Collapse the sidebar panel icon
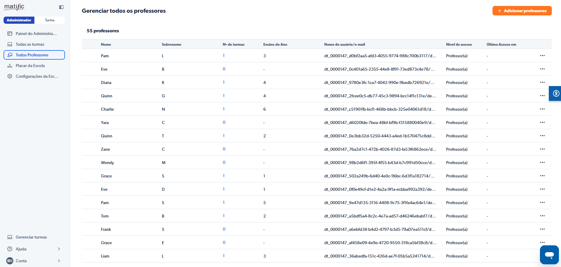 pyautogui.click(x=61, y=7)
